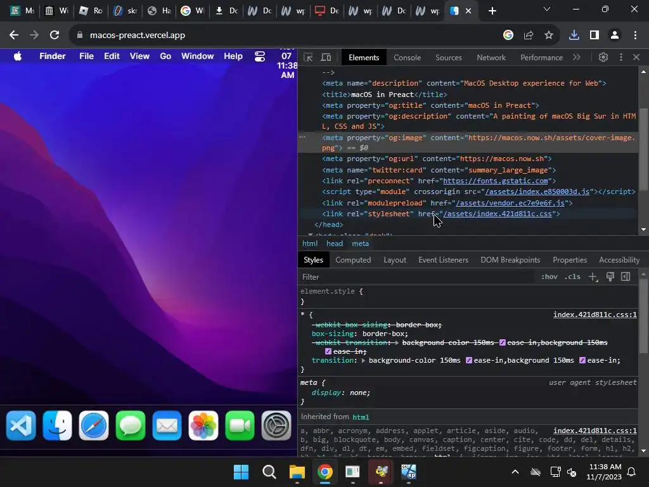Viewport: 649px width, 487px height.
Task: Expand the ellipsis on og:image row
Action: (302, 137)
